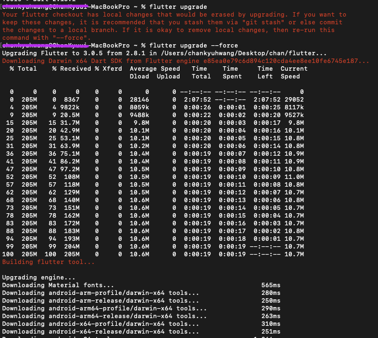Click the '140M' received value

(72, 200)
